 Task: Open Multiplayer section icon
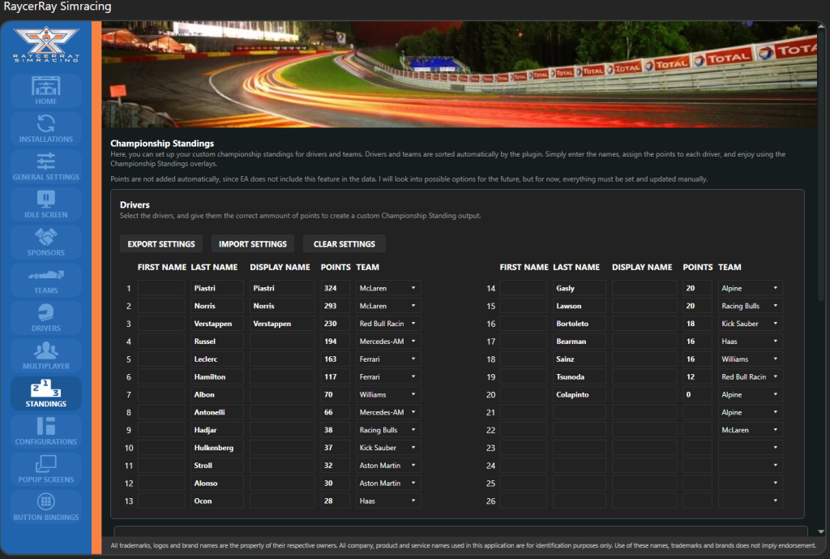[46, 351]
